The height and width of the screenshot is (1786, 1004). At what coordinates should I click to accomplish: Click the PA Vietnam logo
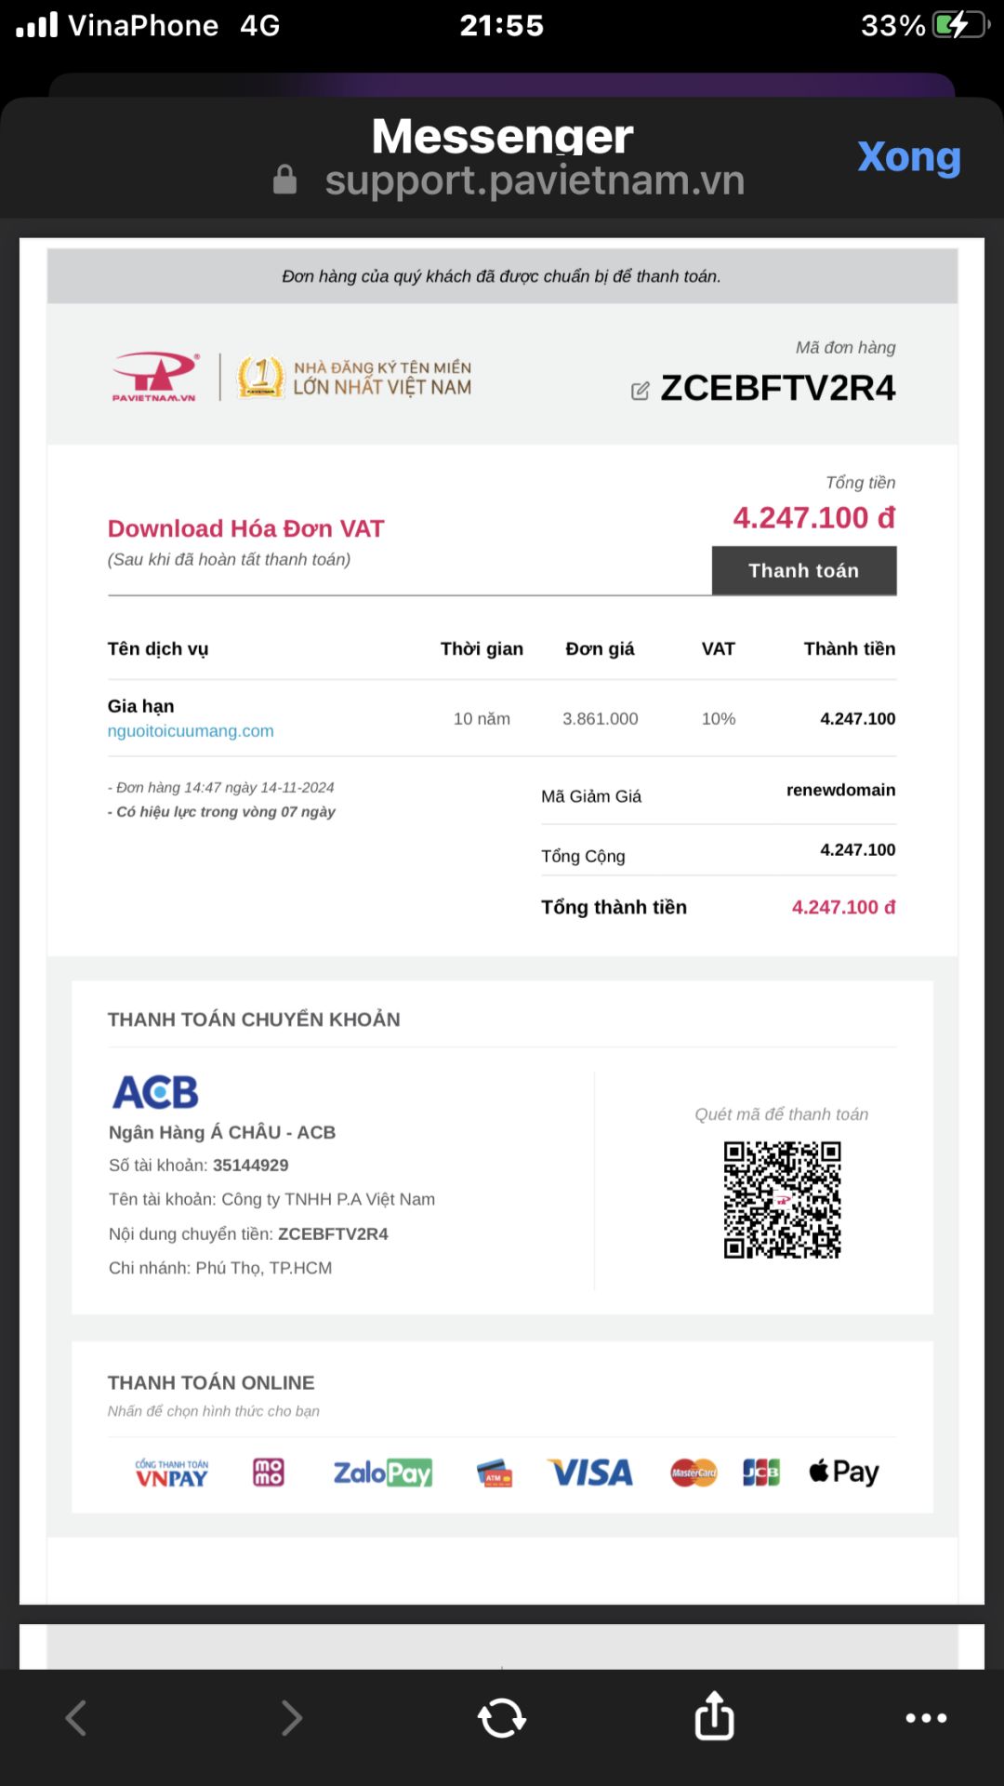point(155,377)
